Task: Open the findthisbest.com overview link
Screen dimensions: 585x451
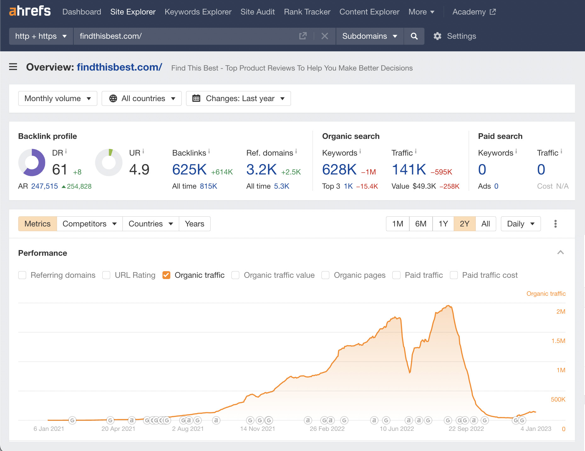Action: point(119,67)
